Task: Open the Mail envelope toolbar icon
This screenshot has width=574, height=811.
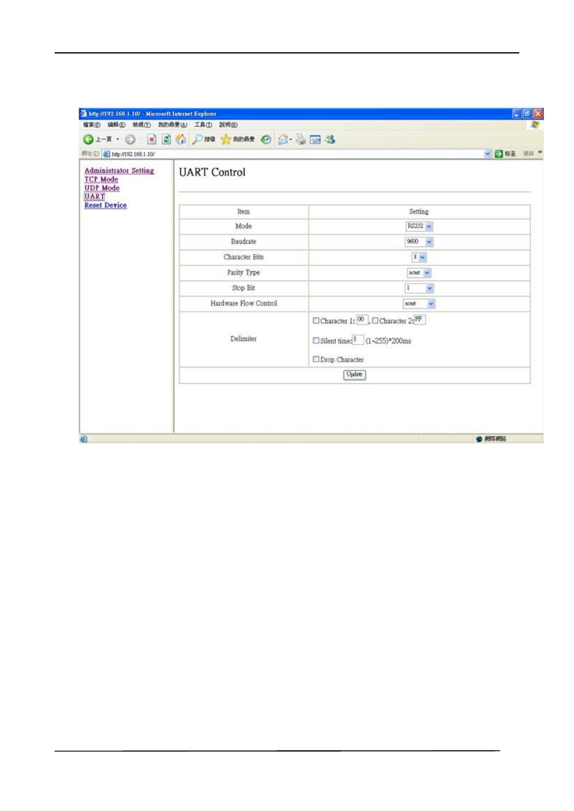Action: tap(283, 139)
